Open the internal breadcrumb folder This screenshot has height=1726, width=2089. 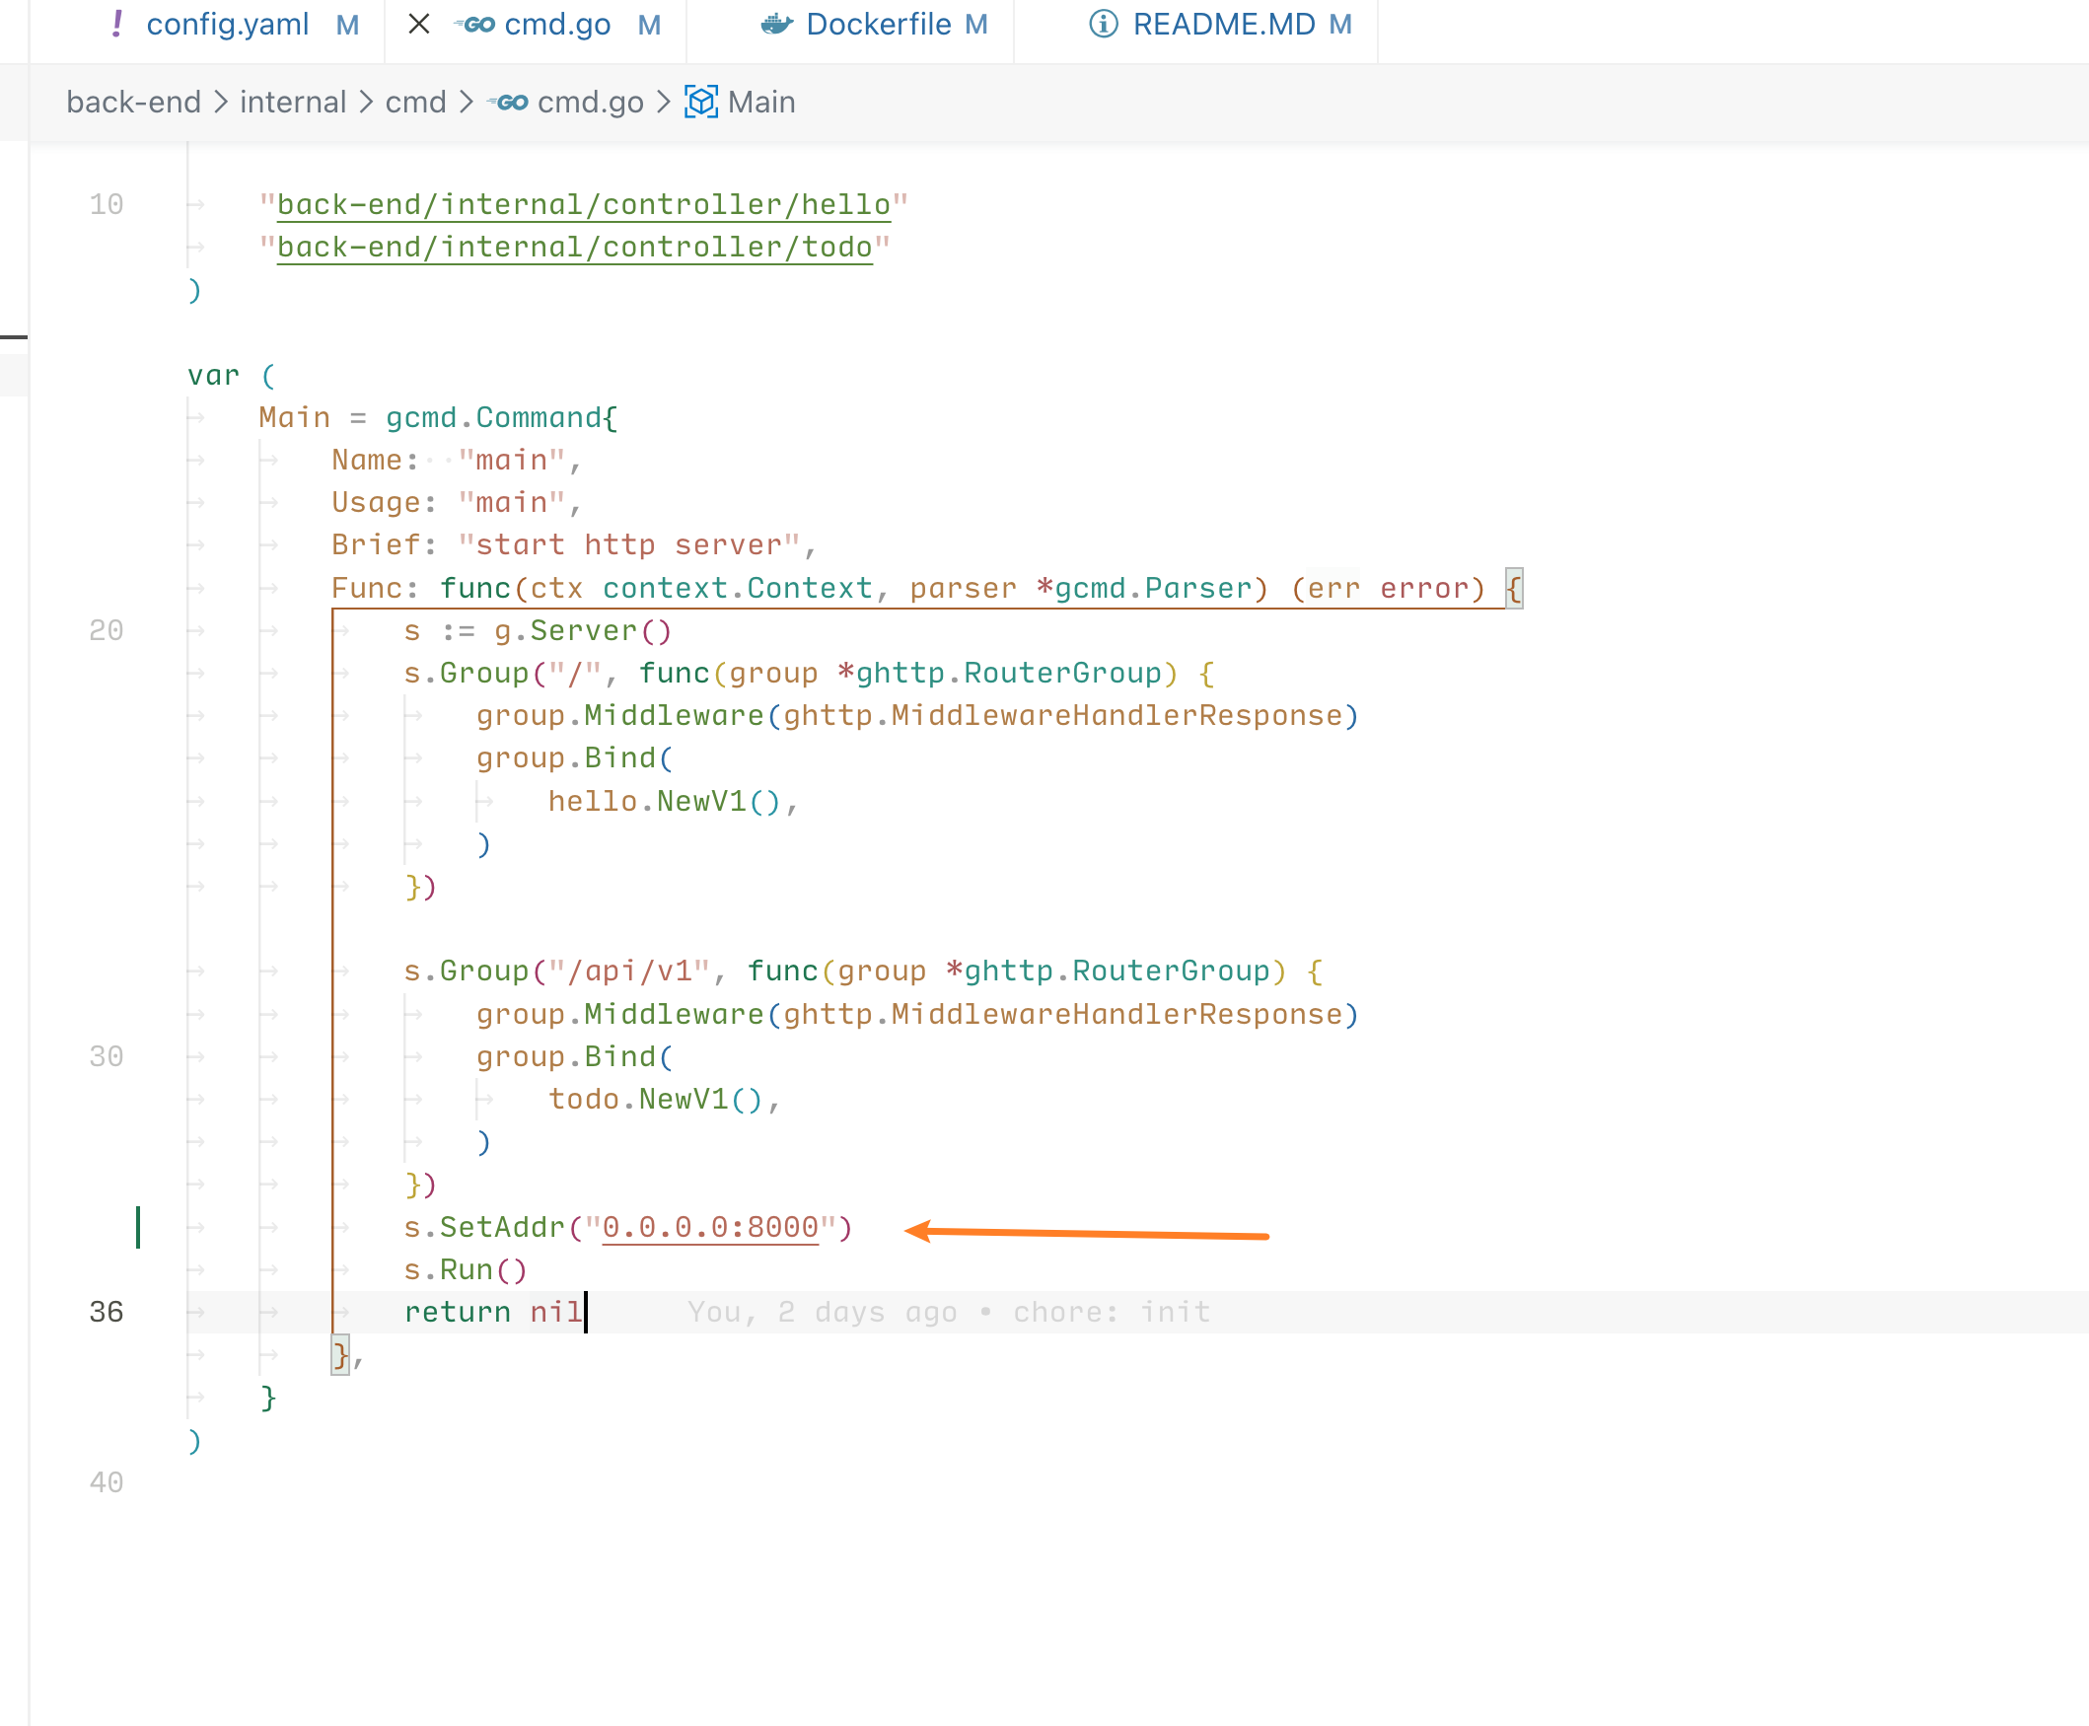(292, 103)
